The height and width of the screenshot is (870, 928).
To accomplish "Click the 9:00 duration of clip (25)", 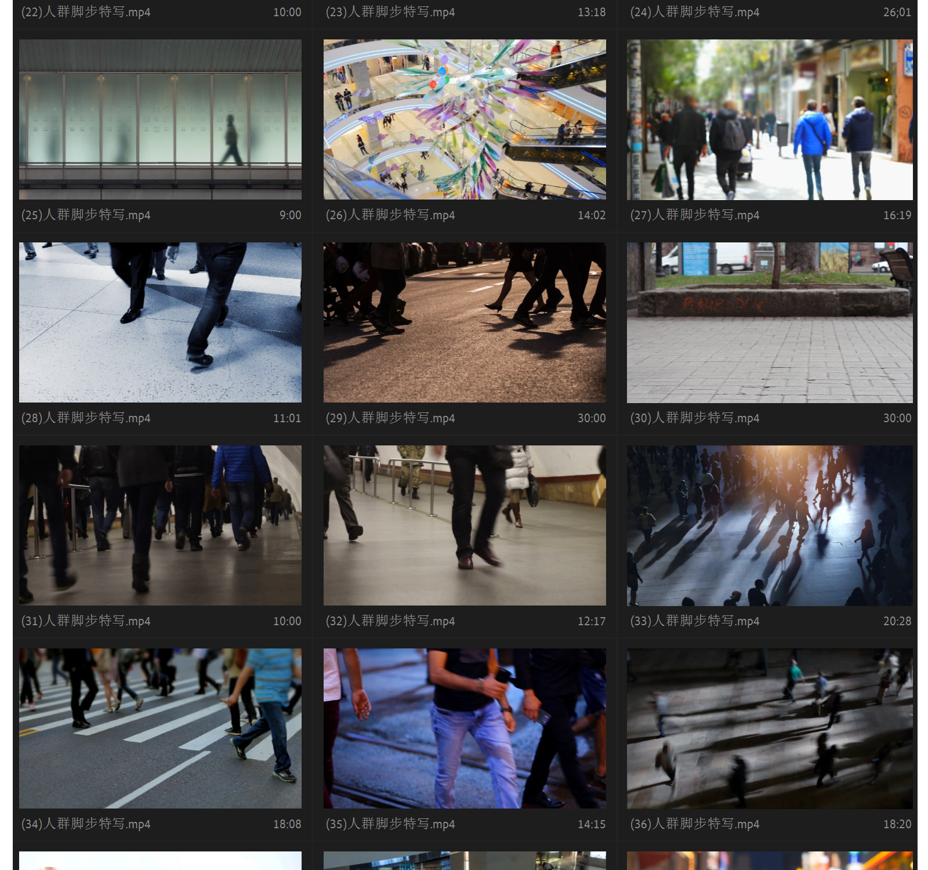I will pos(290,215).
